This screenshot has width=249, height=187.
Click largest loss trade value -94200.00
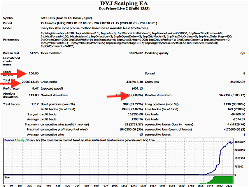coord(238,114)
